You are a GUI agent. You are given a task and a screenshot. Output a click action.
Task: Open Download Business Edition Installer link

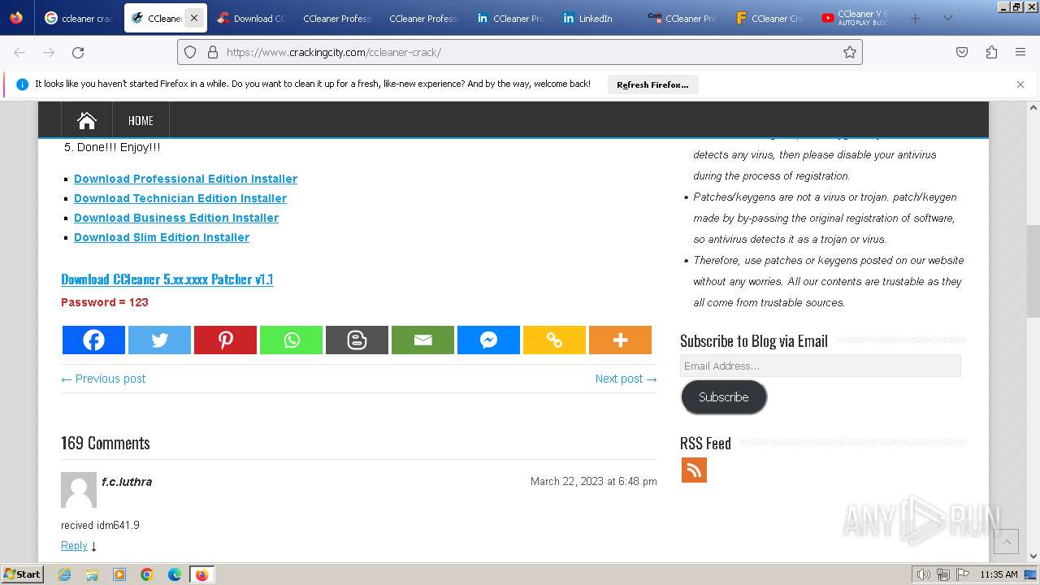click(176, 218)
